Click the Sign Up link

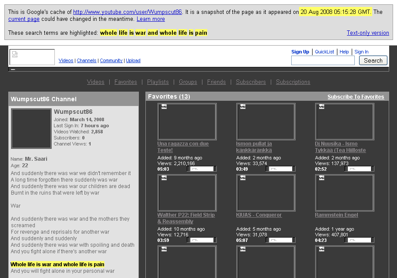(300, 52)
